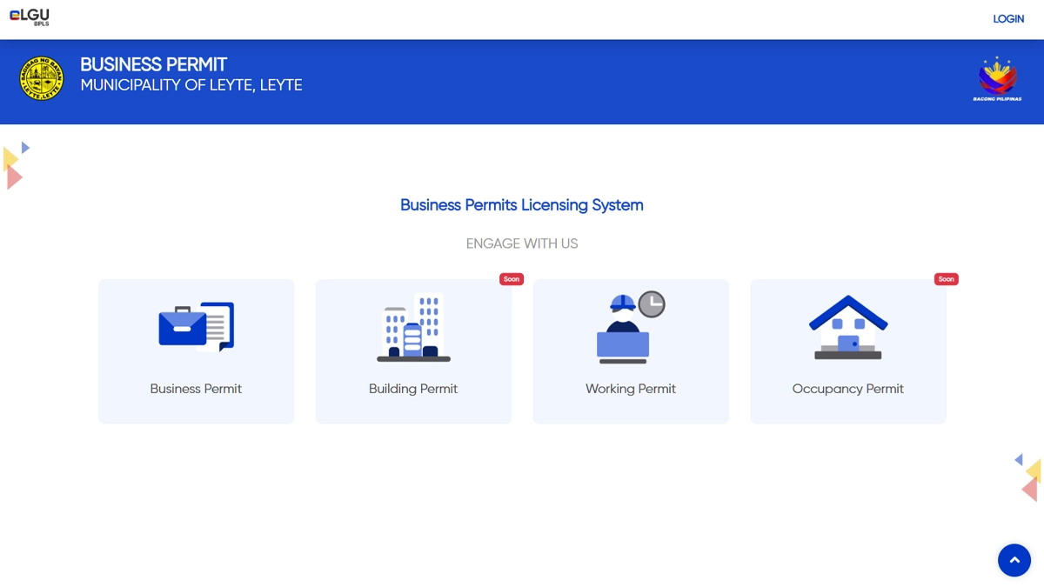This screenshot has height=587, width=1044.
Task: Select the briefcase Business Permit icon
Action: [x=196, y=326]
